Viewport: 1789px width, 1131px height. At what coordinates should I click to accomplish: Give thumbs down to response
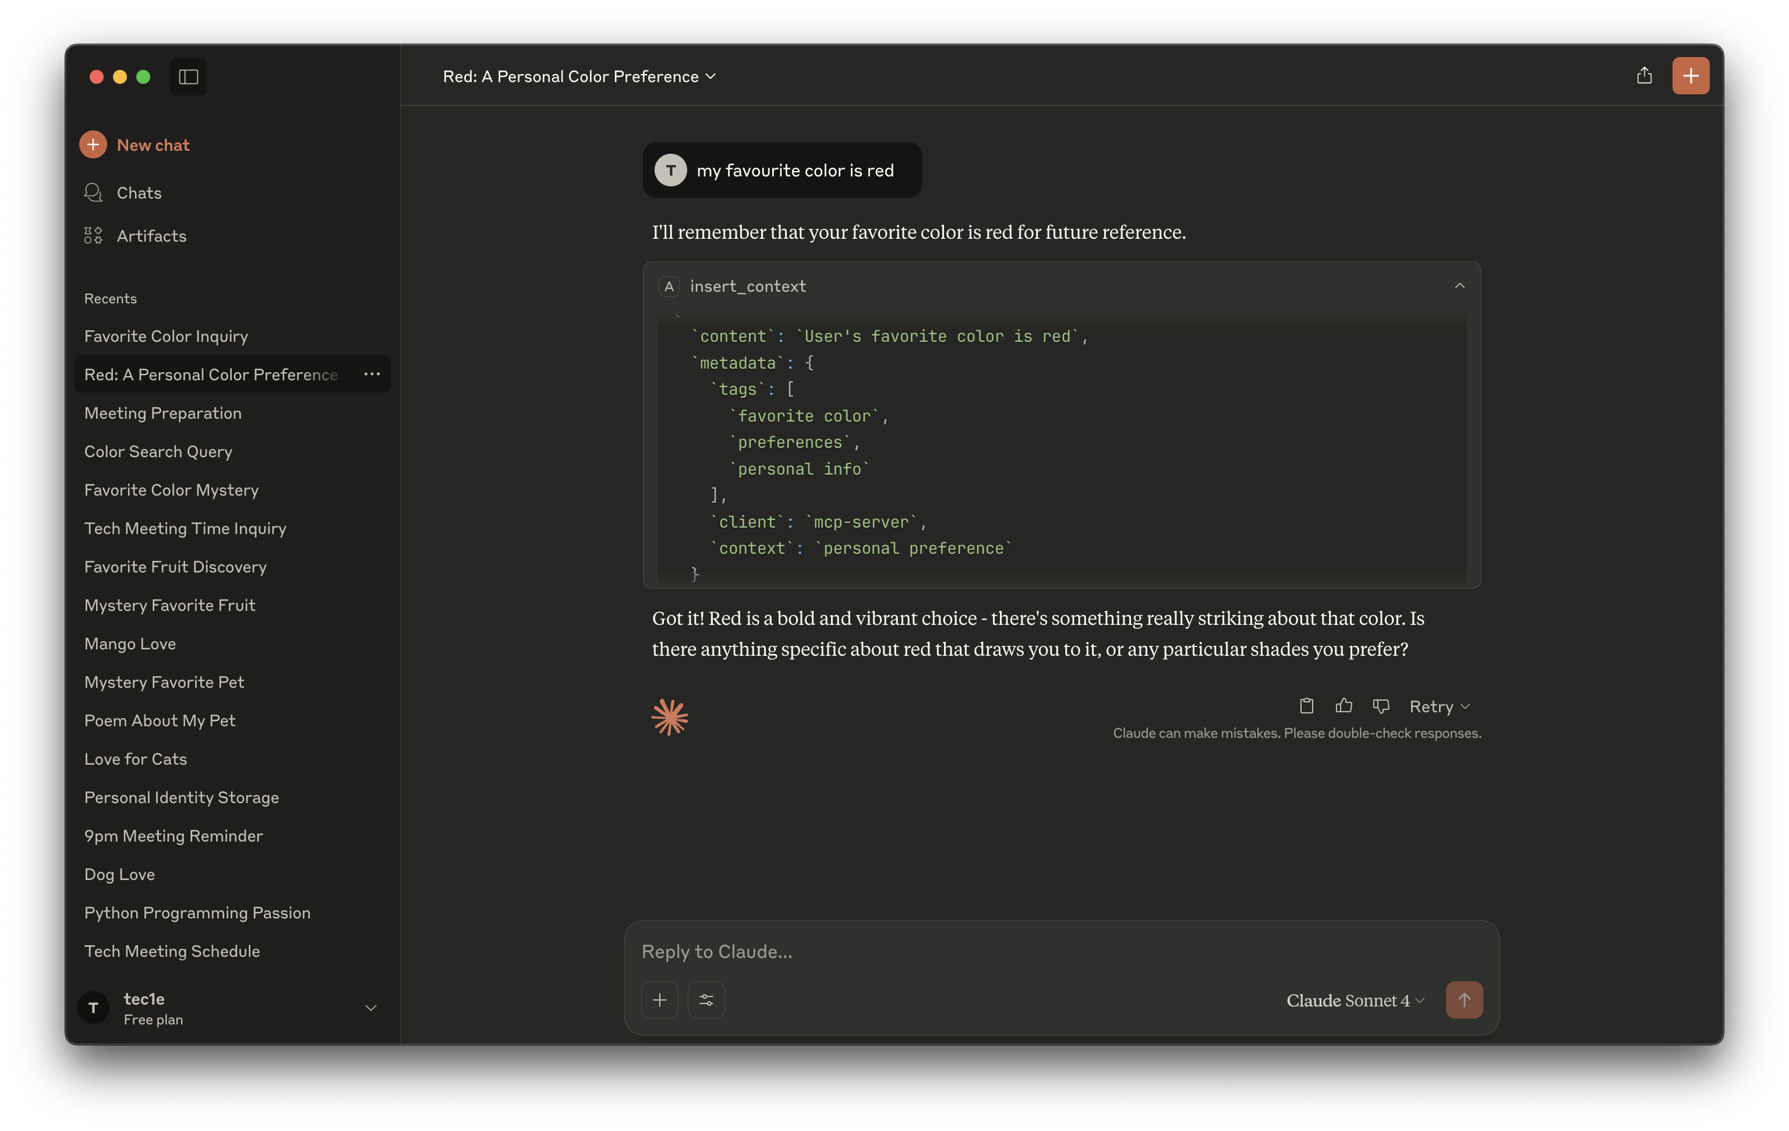pyautogui.click(x=1381, y=706)
